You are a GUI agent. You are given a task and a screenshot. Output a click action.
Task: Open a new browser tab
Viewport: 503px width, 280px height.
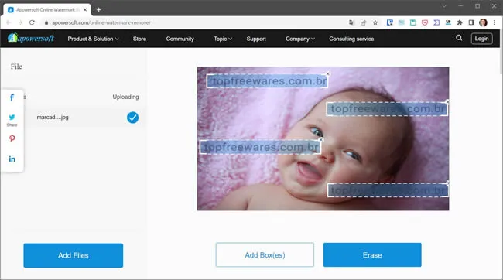click(x=99, y=9)
